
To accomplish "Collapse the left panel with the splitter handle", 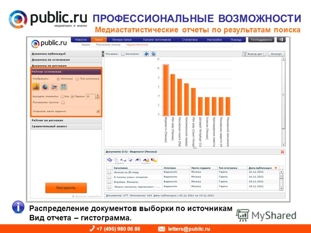I will coord(103,54).
